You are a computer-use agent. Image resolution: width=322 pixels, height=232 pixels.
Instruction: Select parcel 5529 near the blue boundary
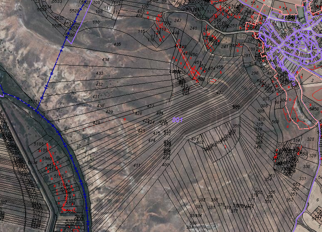coord(74,10)
